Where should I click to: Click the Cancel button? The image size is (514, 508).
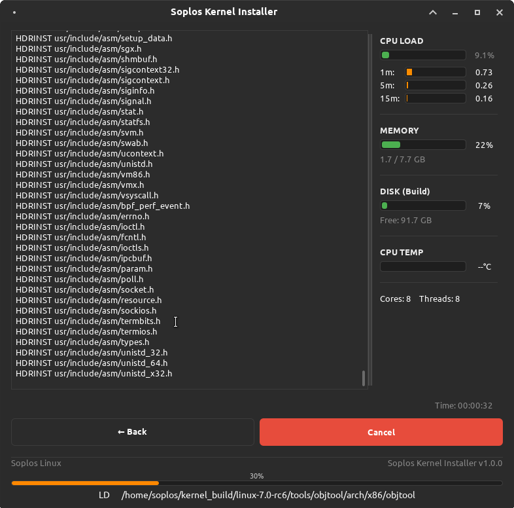[x=381, y=432]
